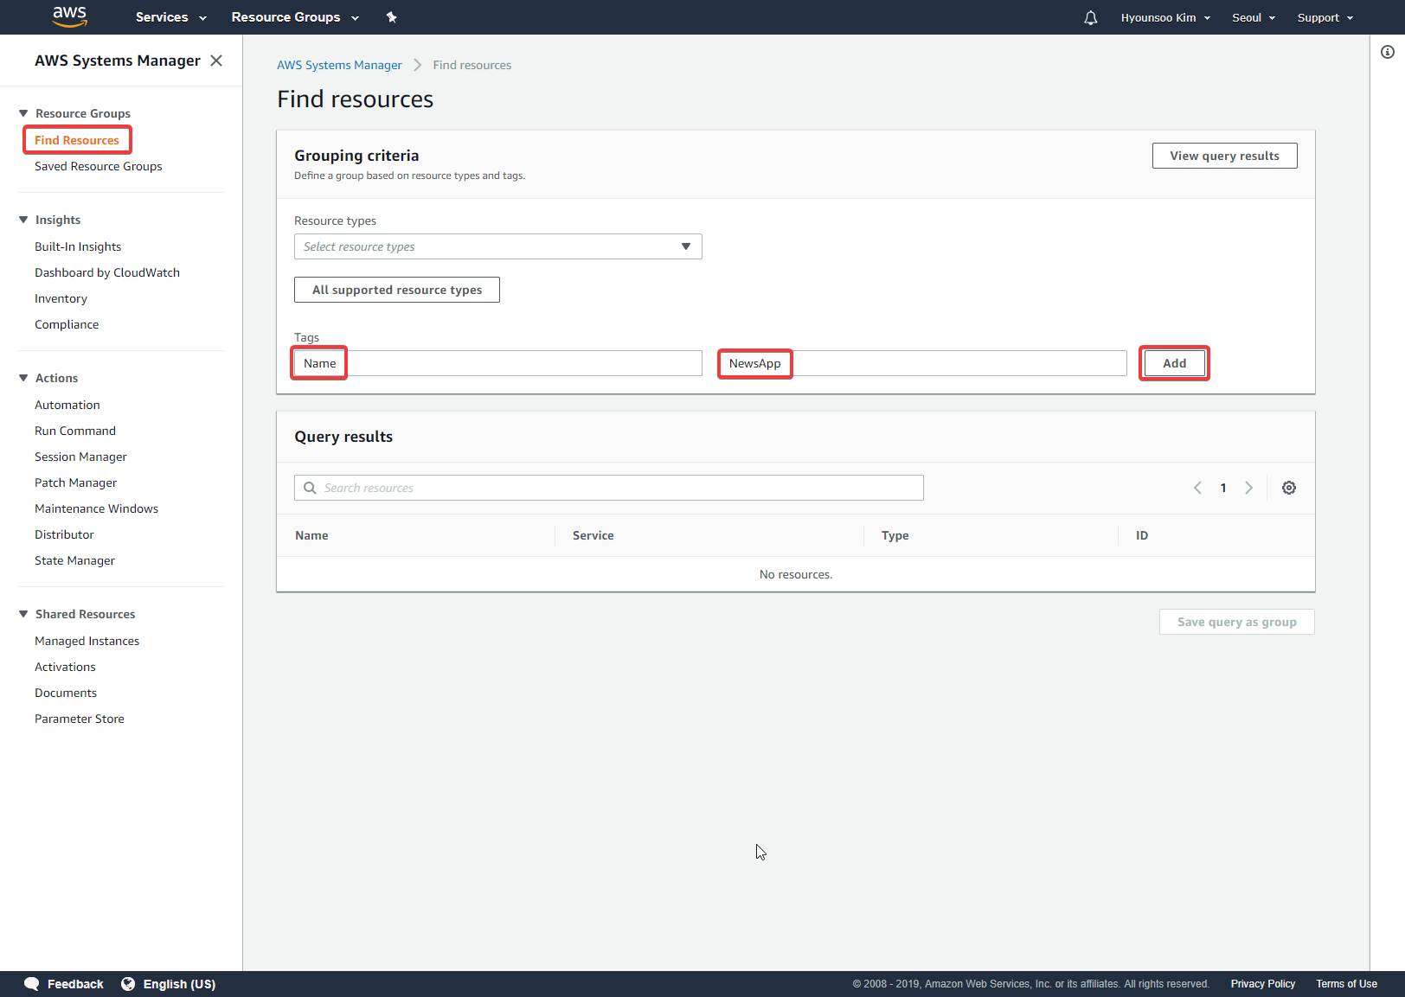Open the info panel icon at right
Image resolution: width=1405 pixels, height=997 pixels.
1388,52
